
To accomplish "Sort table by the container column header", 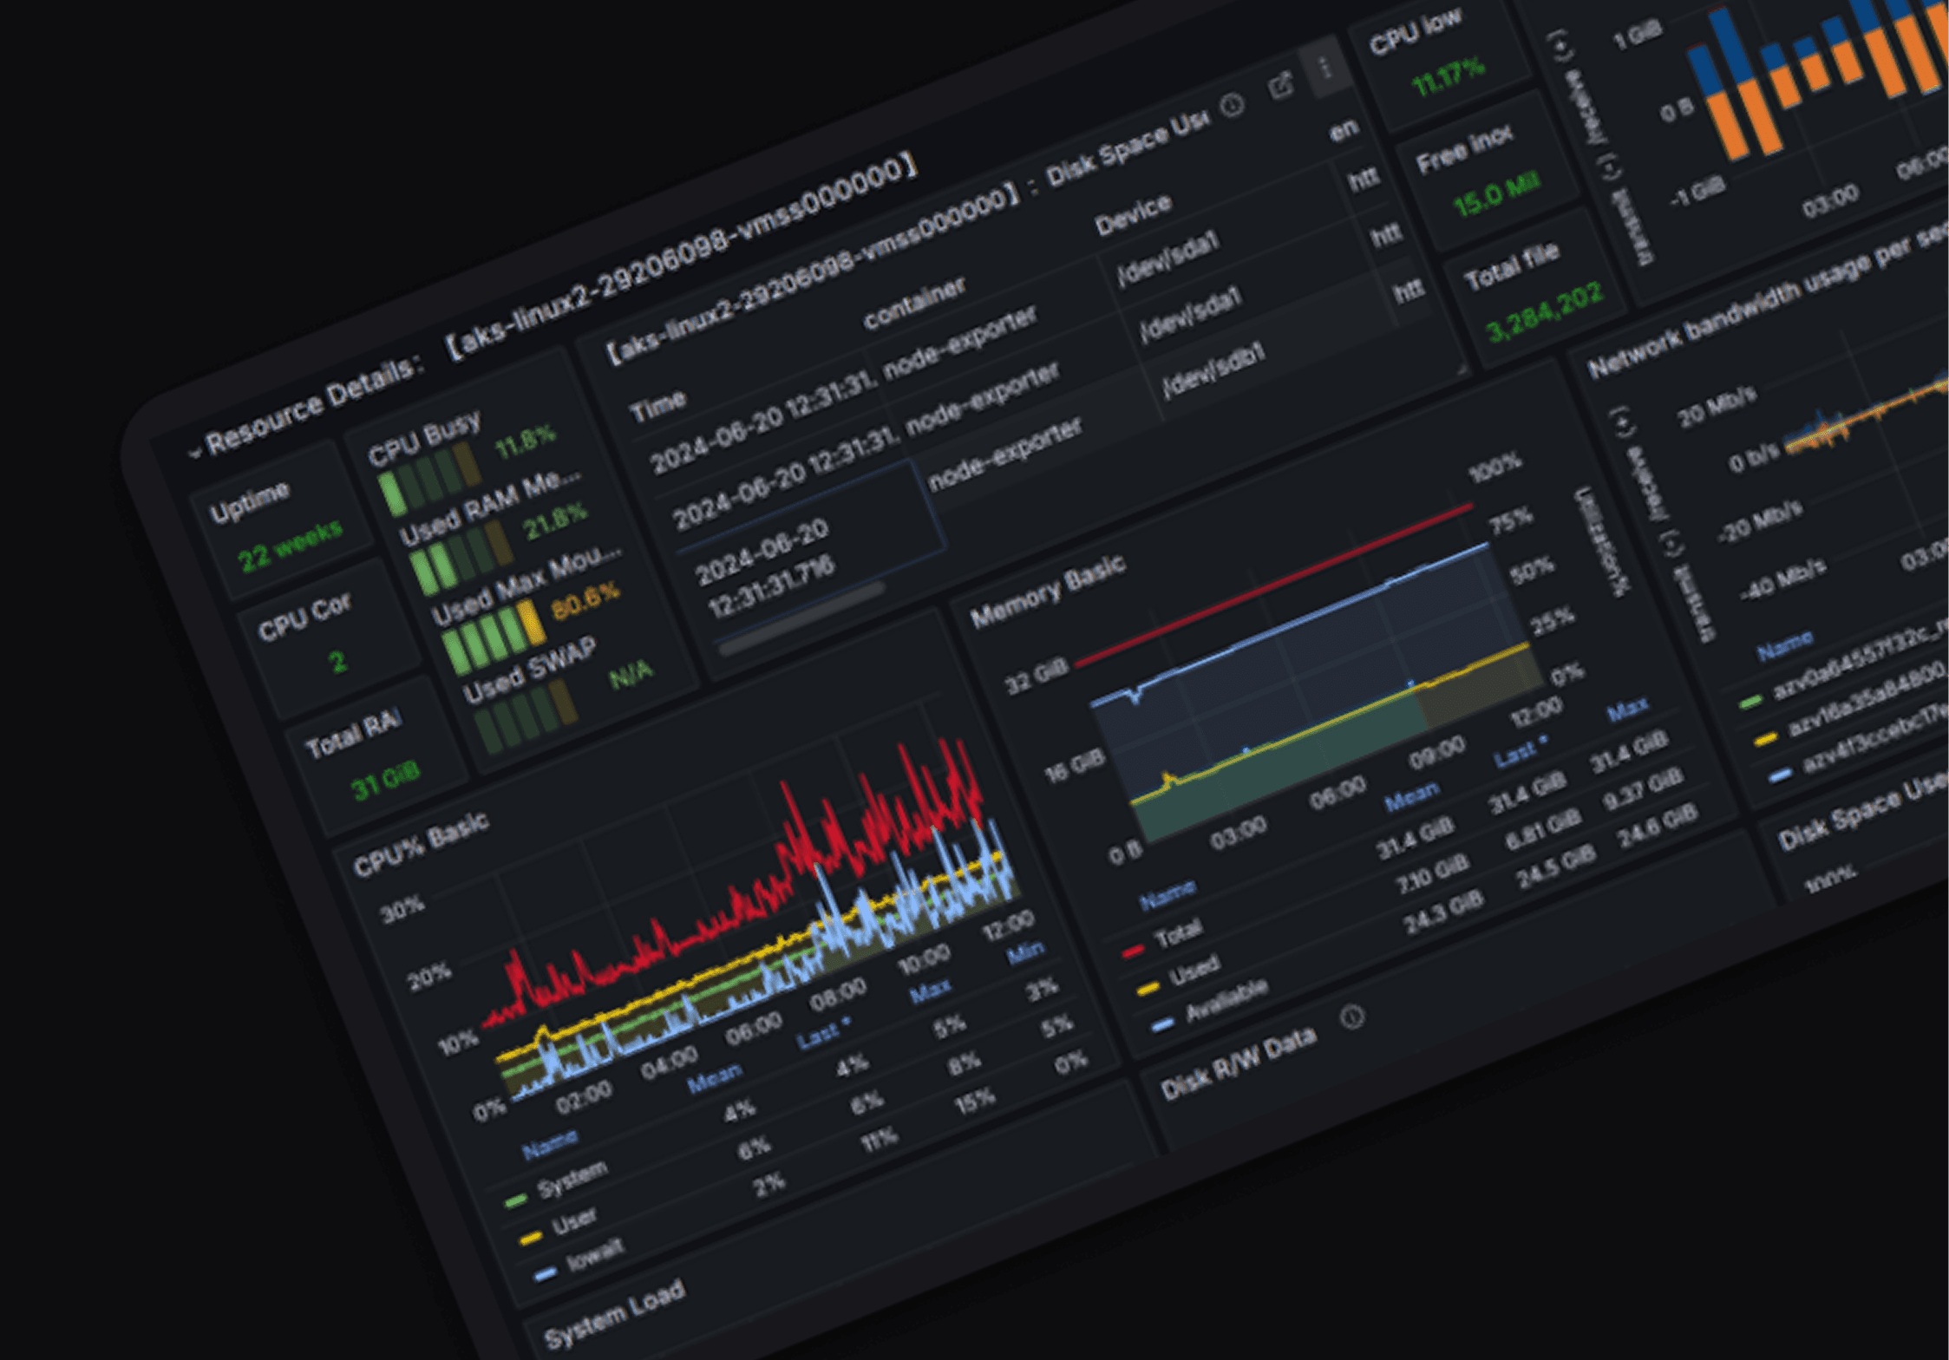I will (x=914, y=303).
